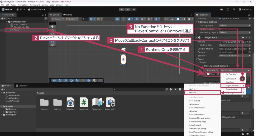The height and width of the screenshot is (136, 256).
Task: Open the Default layout dropdown
Action: coord(245,9)
